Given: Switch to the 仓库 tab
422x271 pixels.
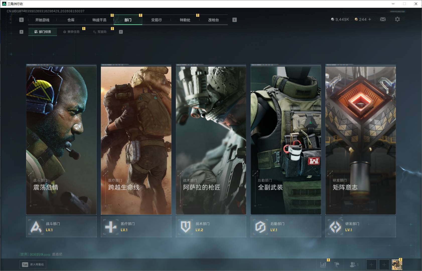Looking at the screenshot, I should 71,20.
